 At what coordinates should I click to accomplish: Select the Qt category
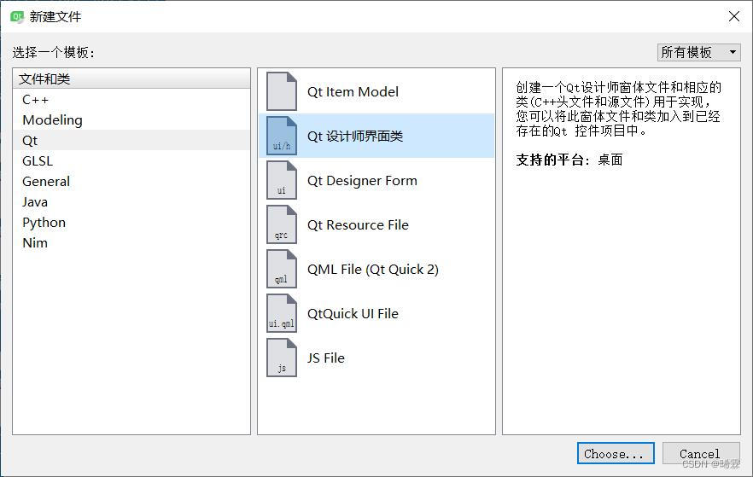tap(131, 140)
